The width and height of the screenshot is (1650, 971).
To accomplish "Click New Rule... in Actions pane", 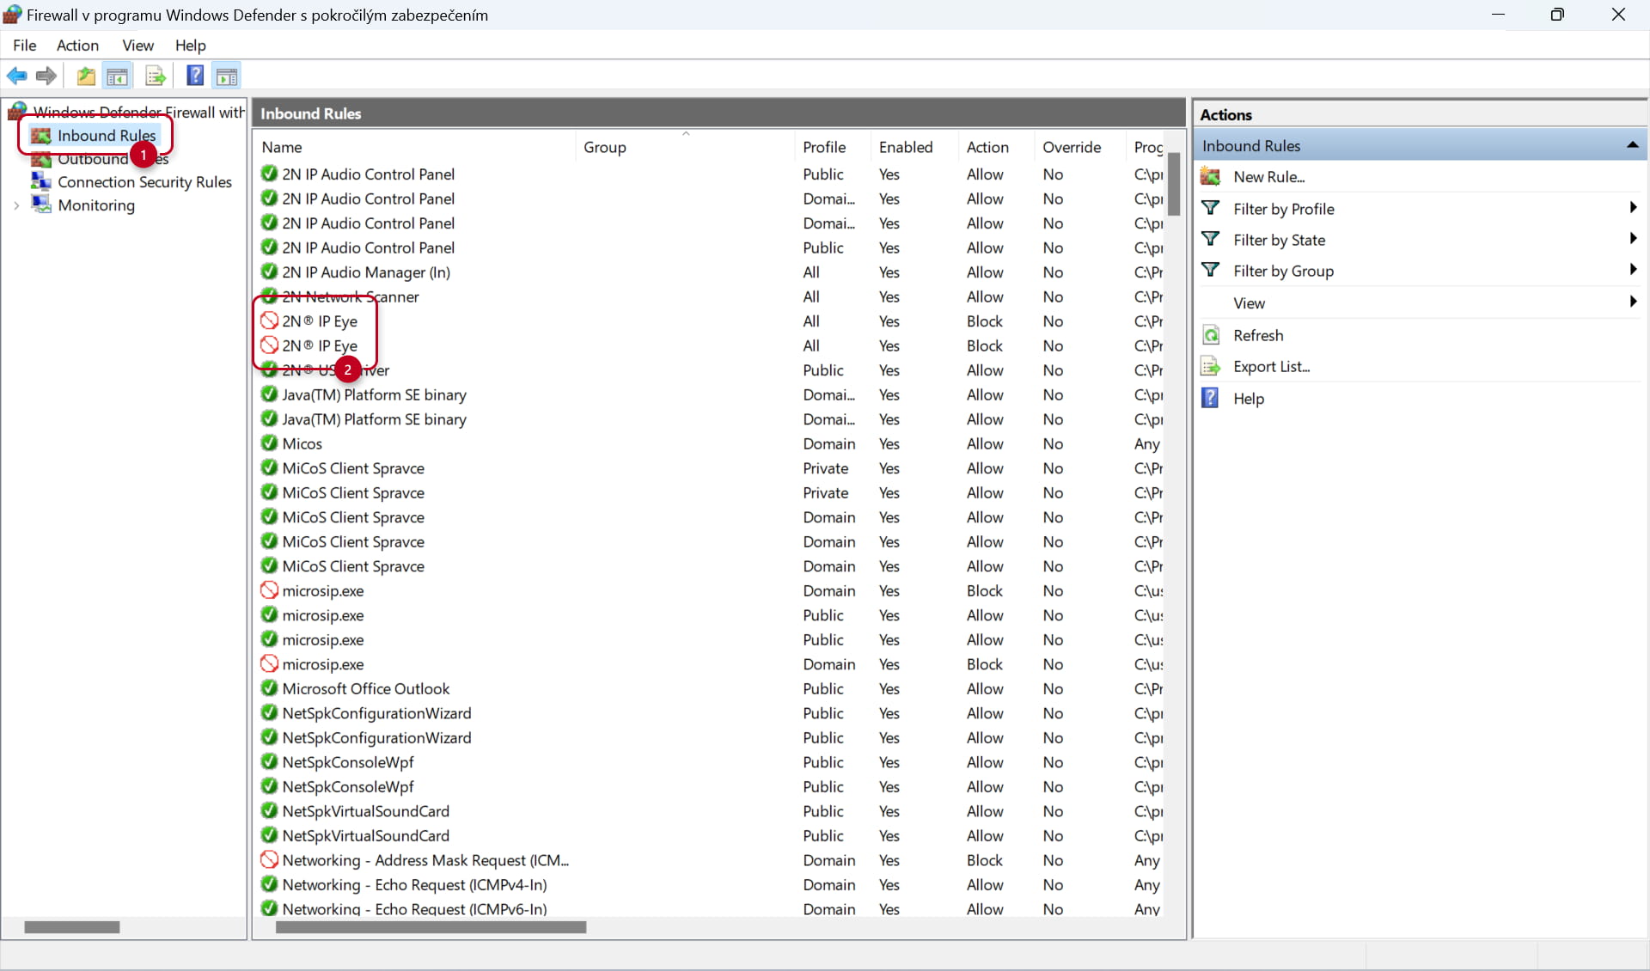I will pyautogui.click(x=1268, y=177).
